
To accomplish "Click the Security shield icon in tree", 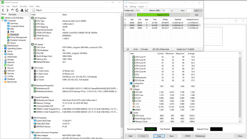I will (5, 73).
